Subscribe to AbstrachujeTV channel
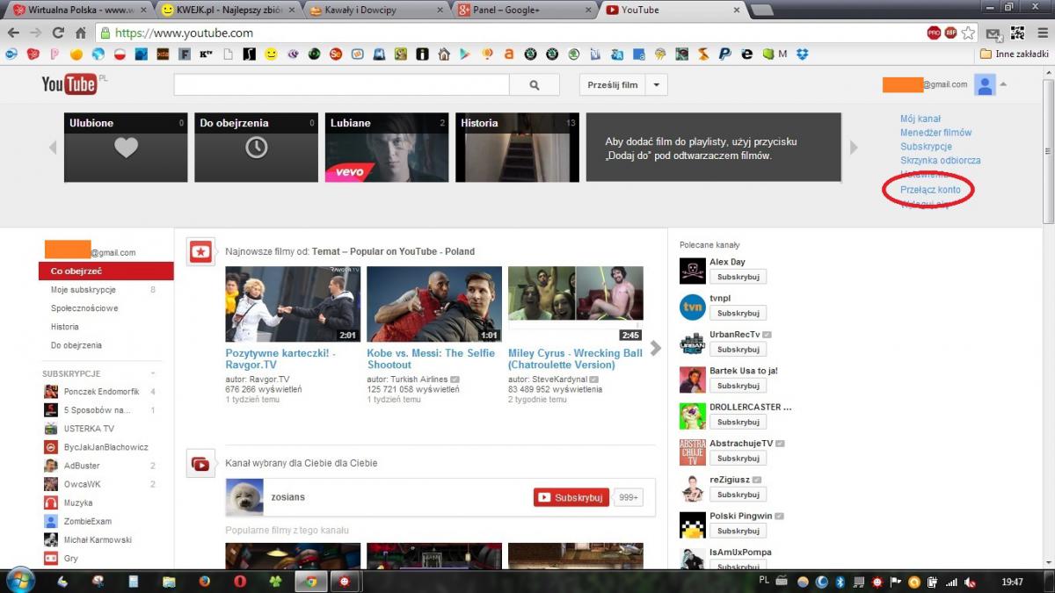This screenshot has width=1055, height=593. 738,459
